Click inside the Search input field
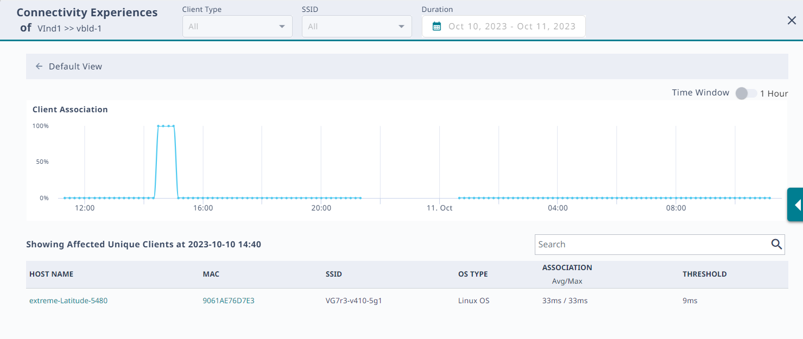 (x=652, y=245)
